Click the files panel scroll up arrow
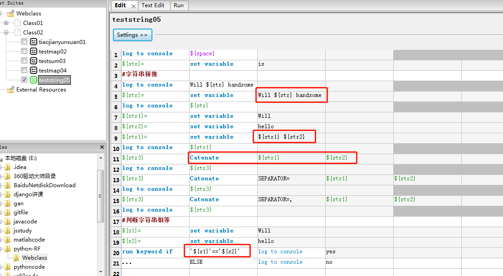The width and height of the screenshot is (503, 276). [x=101, y=158]
